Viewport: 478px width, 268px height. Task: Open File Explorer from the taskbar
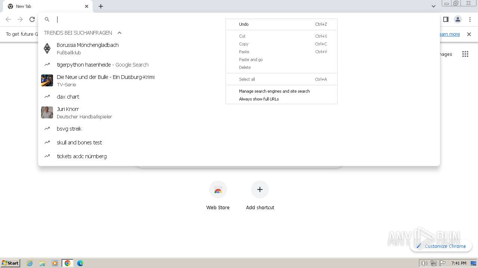coord(42,263)
